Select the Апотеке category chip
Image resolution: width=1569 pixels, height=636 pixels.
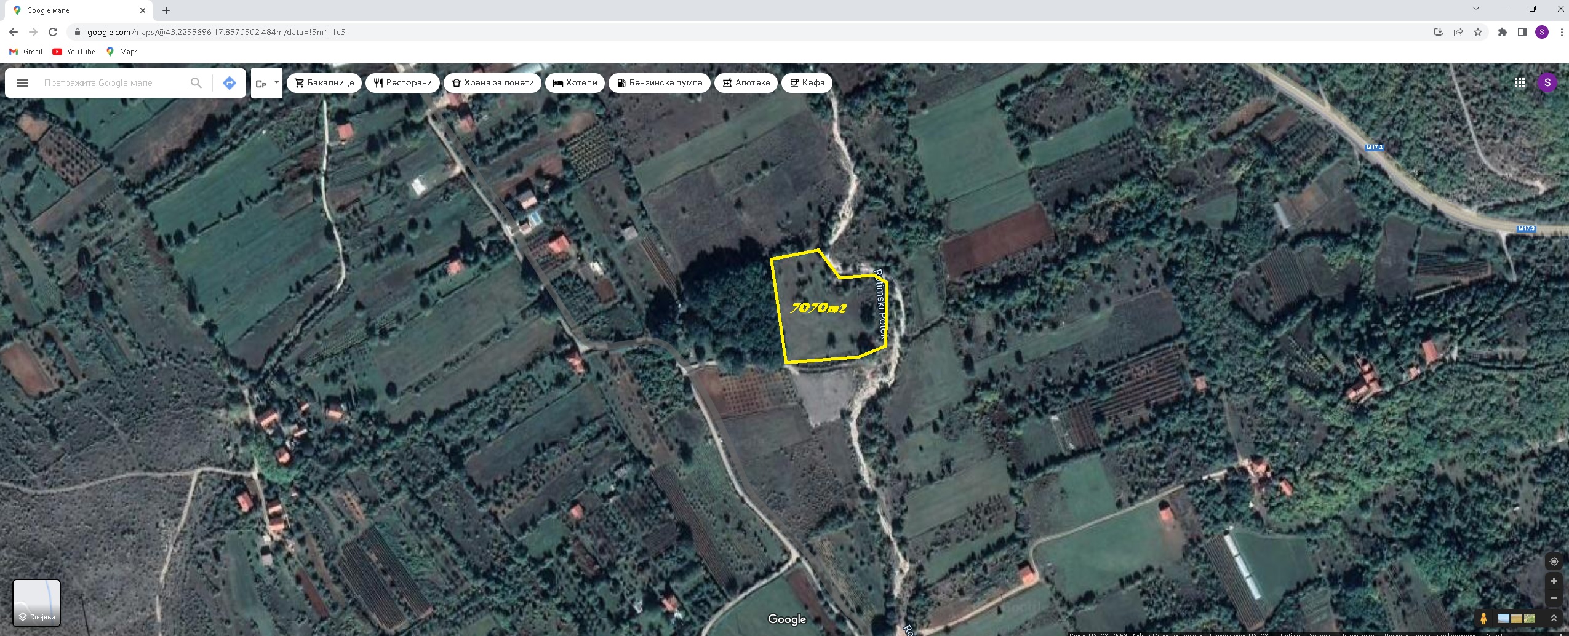pyautogui.click(x=746, y=83)
